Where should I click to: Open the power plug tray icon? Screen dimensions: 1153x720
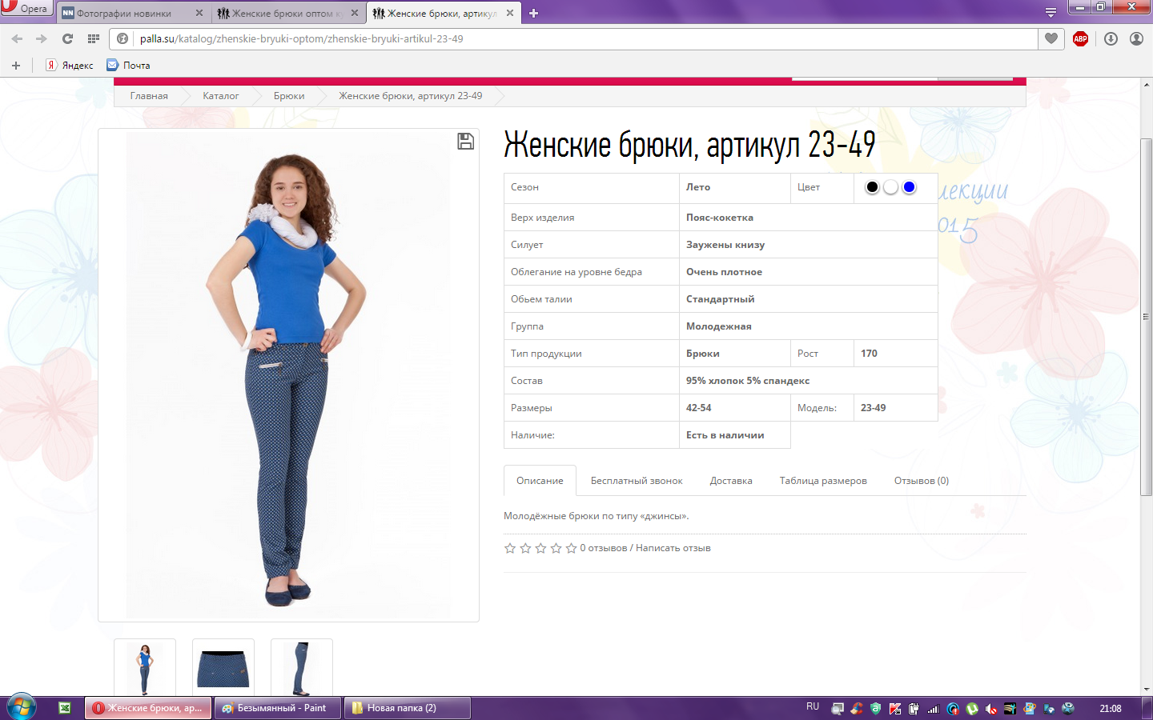pos(914,709)
